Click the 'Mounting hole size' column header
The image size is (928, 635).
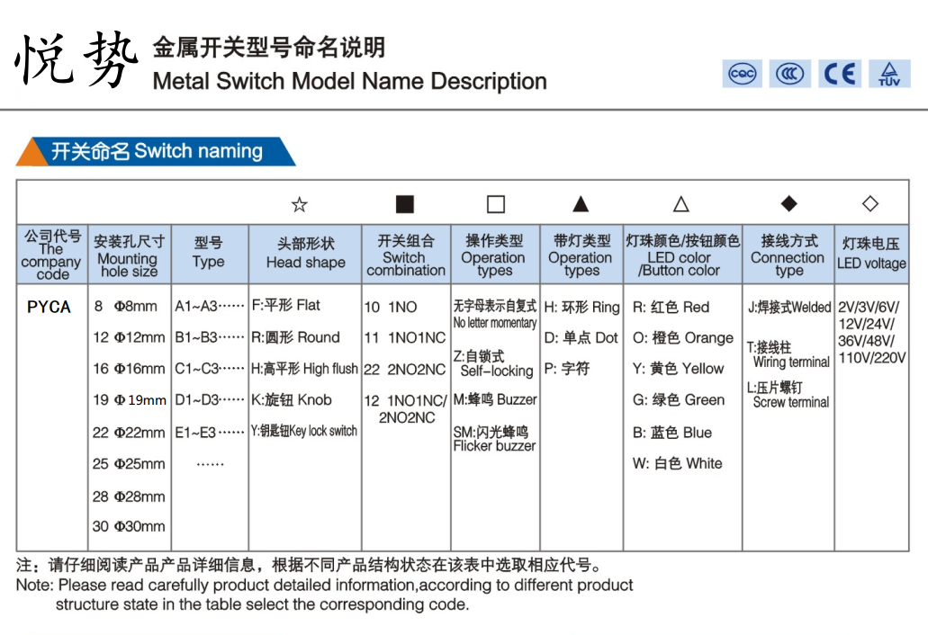click(129, 255)
